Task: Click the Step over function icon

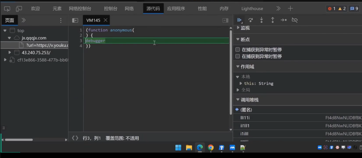Action: (x=250, y=20)
